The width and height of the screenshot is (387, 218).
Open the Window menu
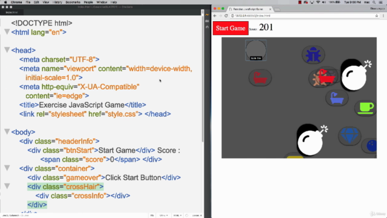pyautogui.click(x=102, y=2)
